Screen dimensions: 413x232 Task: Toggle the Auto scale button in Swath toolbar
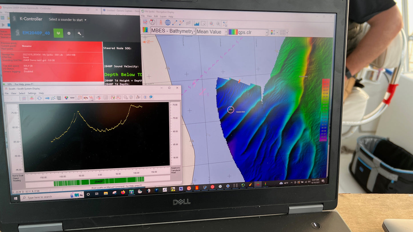tap(85, 98)
